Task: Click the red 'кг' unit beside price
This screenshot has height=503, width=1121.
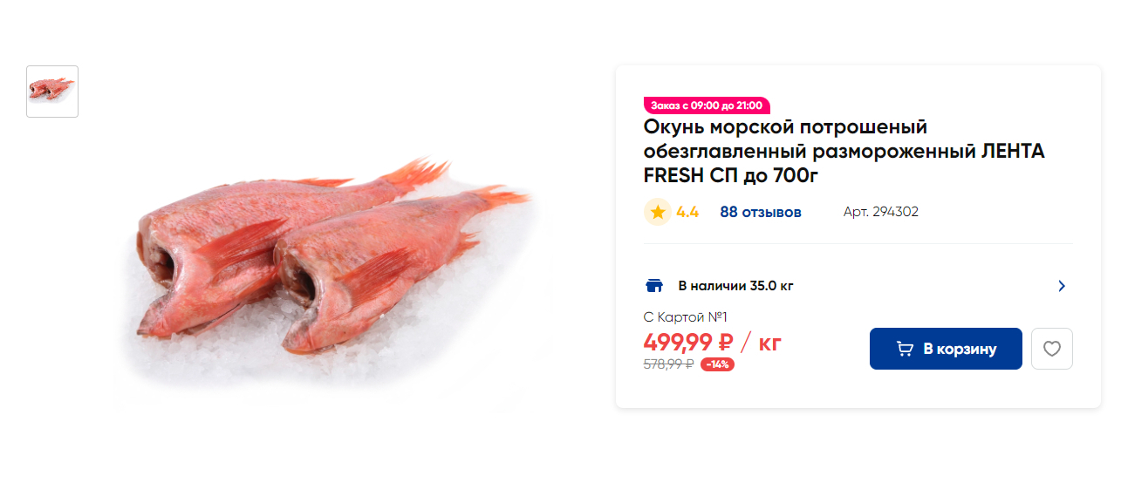Action: [x=769, y=343]
